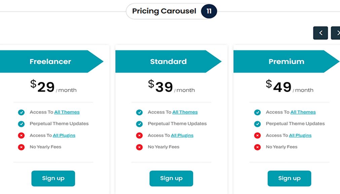Open All Plugins link in Freelancer plan
This screenshot has height=194, width=340.
pos(64,135)
